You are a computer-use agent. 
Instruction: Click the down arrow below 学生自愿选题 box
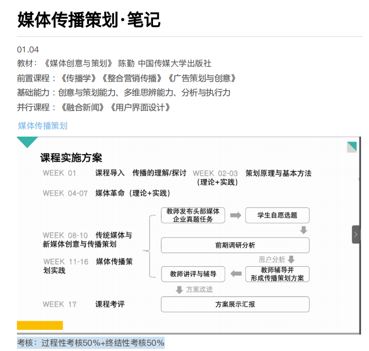303,230
